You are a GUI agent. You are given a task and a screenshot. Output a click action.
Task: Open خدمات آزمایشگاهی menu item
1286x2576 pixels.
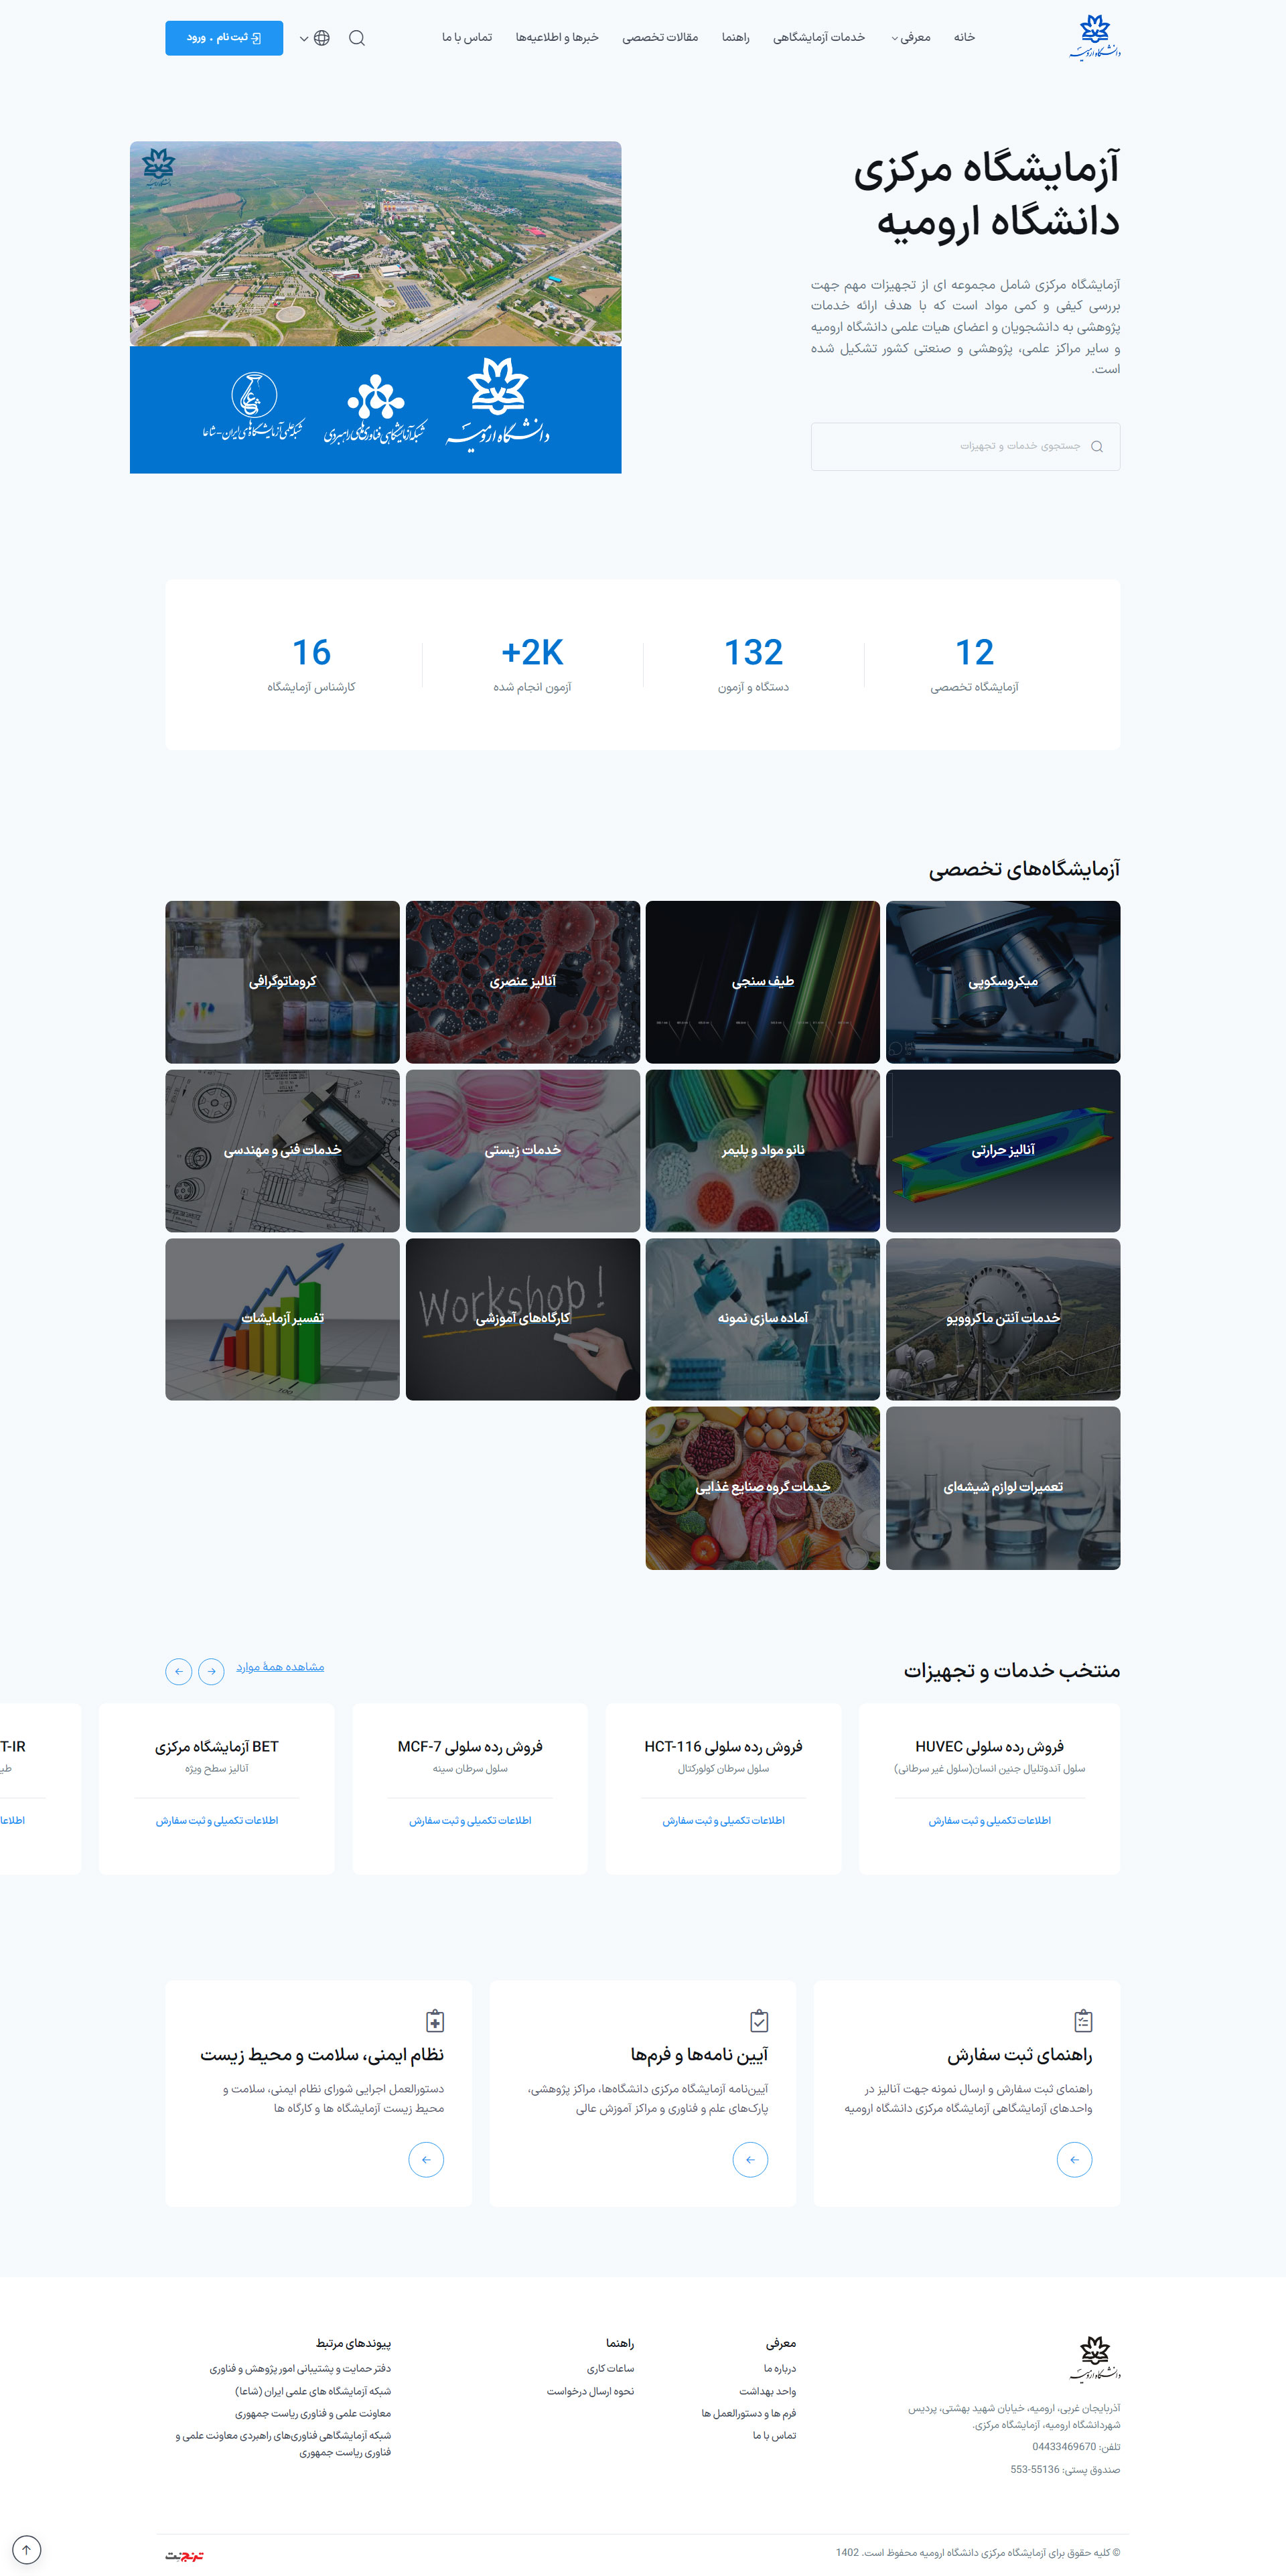[x=818, y=38]
